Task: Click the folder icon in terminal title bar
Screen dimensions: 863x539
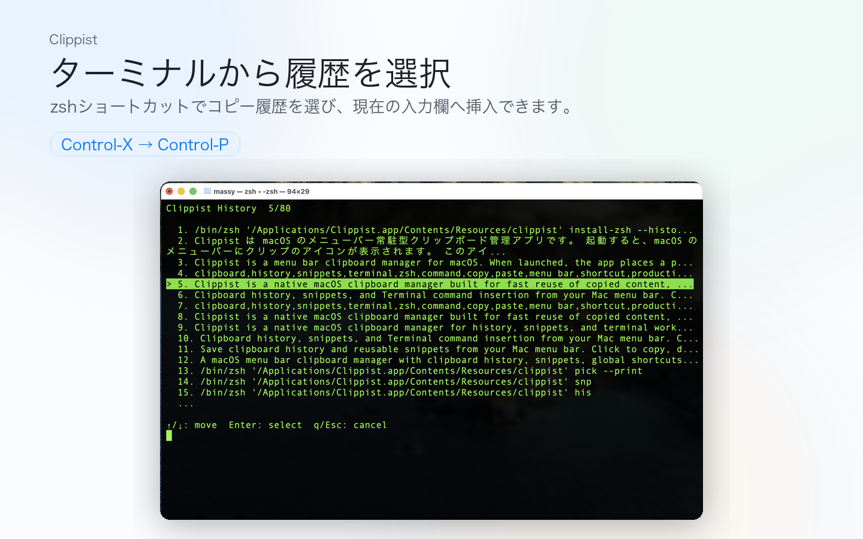Action: (207, 191)
